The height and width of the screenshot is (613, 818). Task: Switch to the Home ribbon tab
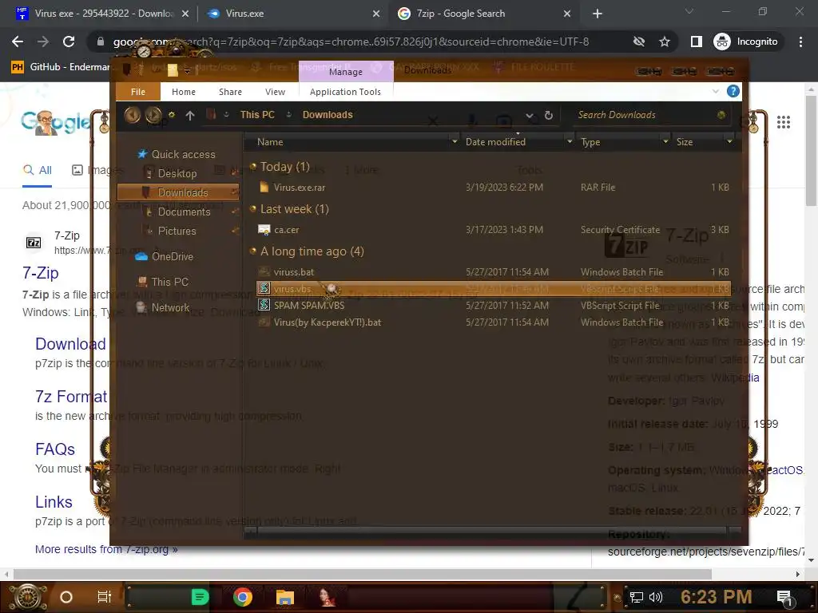point(184,92)
